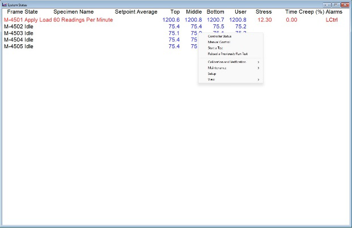The image size is (352, 228).
Task: Click the Time column header
Action: coord(291,12)
